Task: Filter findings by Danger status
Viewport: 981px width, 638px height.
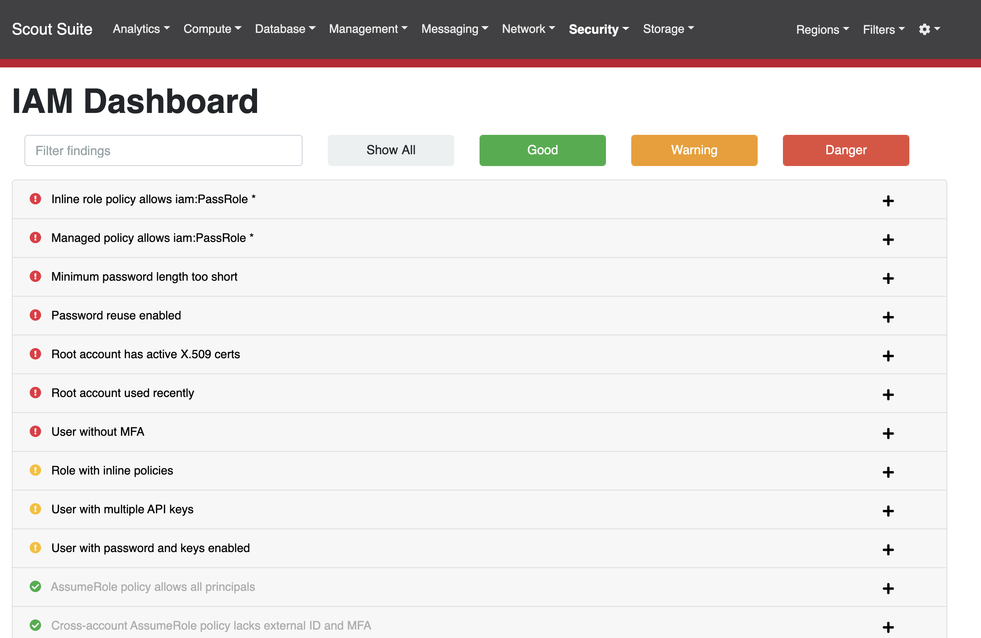Action: click(846, 150)
